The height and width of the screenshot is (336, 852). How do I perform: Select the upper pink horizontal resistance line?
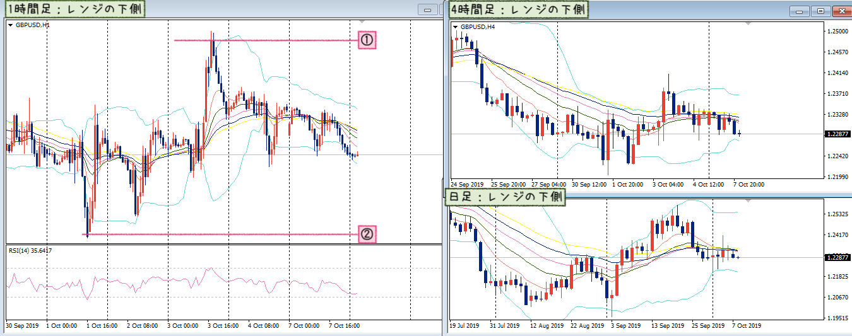click(266, 40)
